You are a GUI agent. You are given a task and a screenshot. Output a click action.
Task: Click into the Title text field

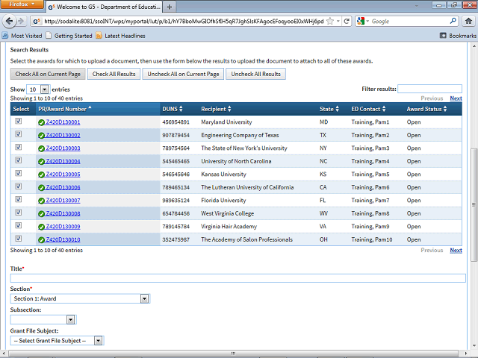pos(238,278)
